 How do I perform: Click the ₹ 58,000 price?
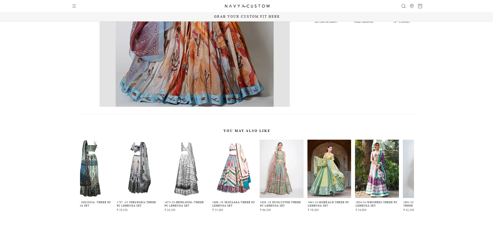click(x=313, y=210)
